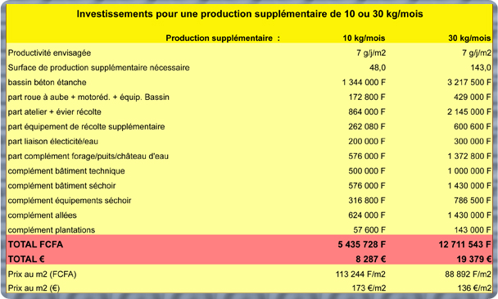Select the 113 244 F/m2 price cell
The height and width of the screenshot is (299, 498).
pos(360,274)
